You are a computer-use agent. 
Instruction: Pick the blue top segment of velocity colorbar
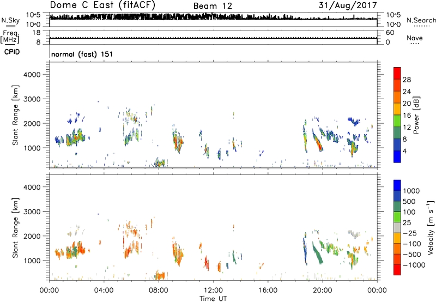click(397, 185)
